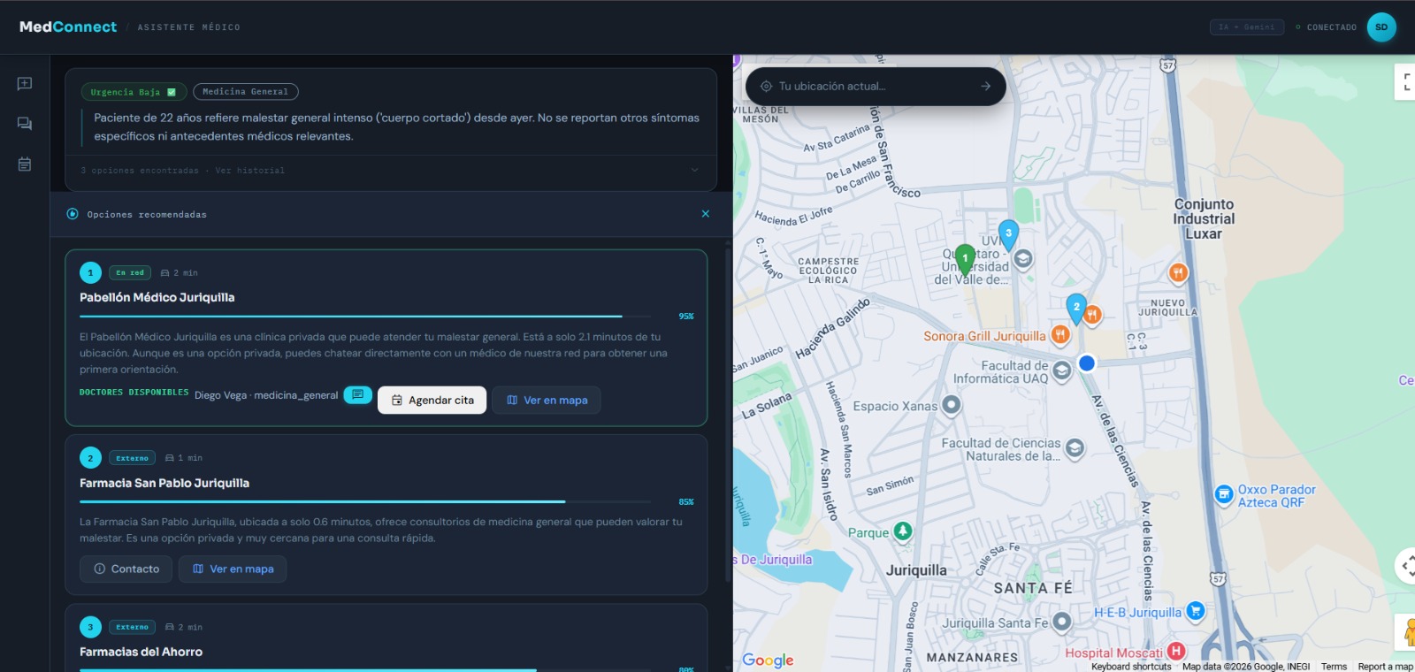The height and width of the screenshot is (672, 1415).
Task: Open restaurant pin near Nuevo Juriquilla
Action: coord(1178,272)
